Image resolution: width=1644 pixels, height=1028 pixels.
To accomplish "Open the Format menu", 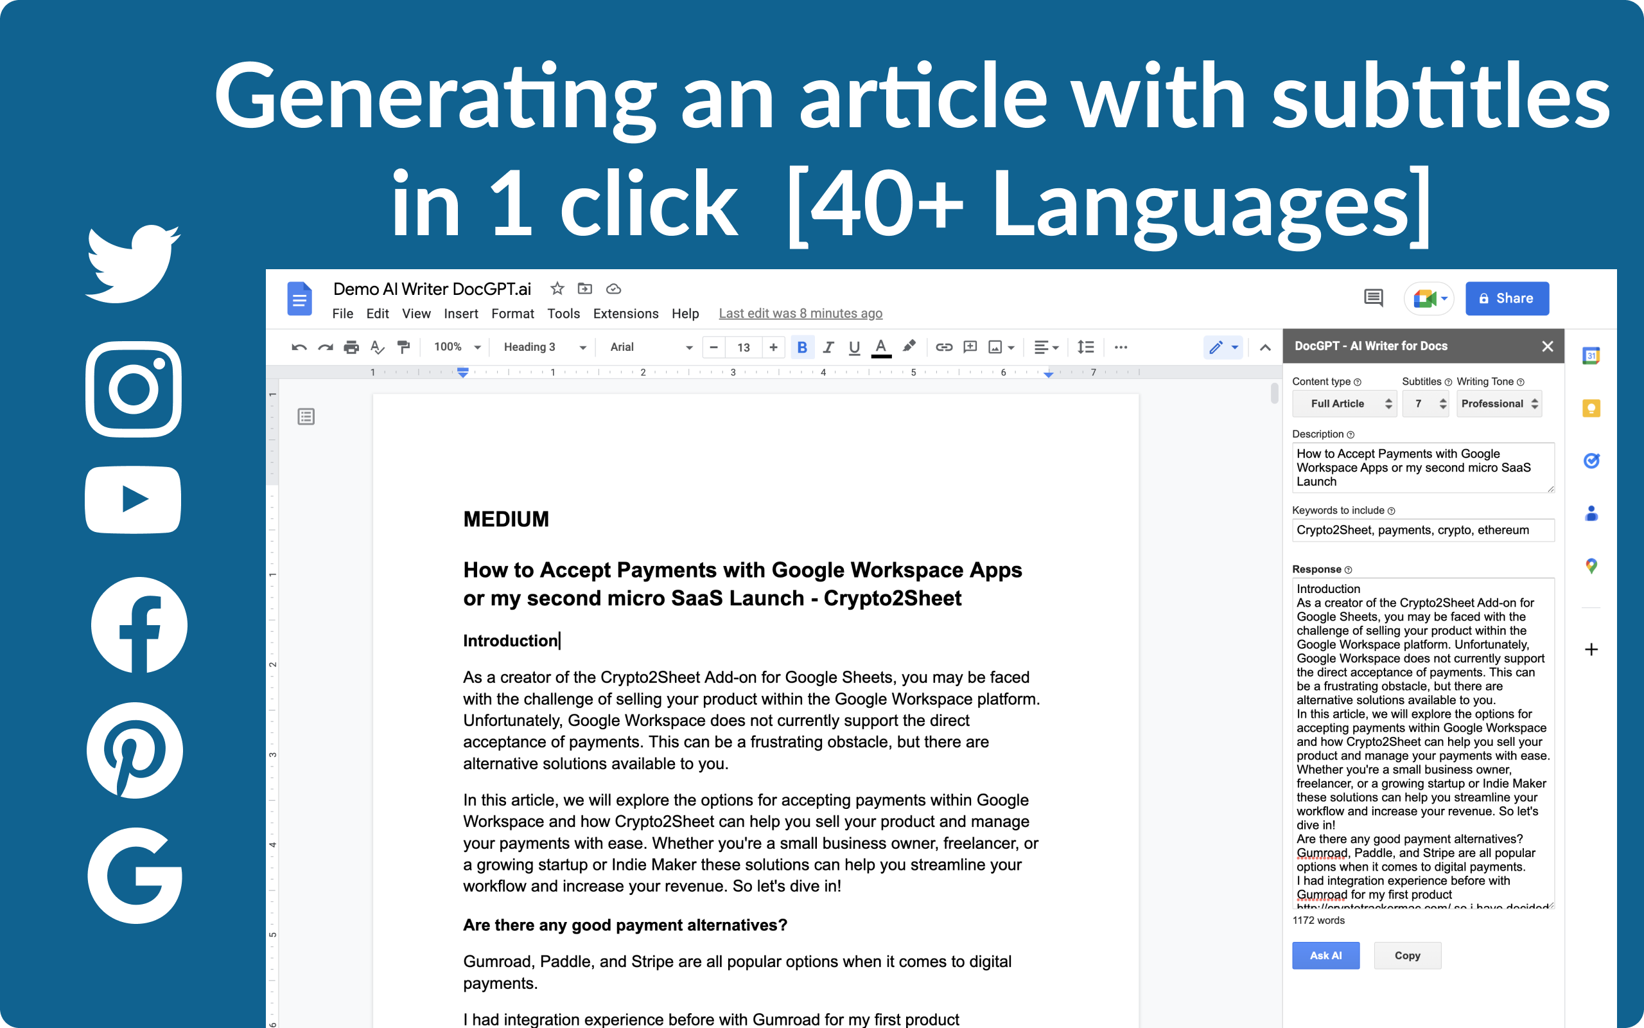I will pyautogui.click(x=512, y=314).
